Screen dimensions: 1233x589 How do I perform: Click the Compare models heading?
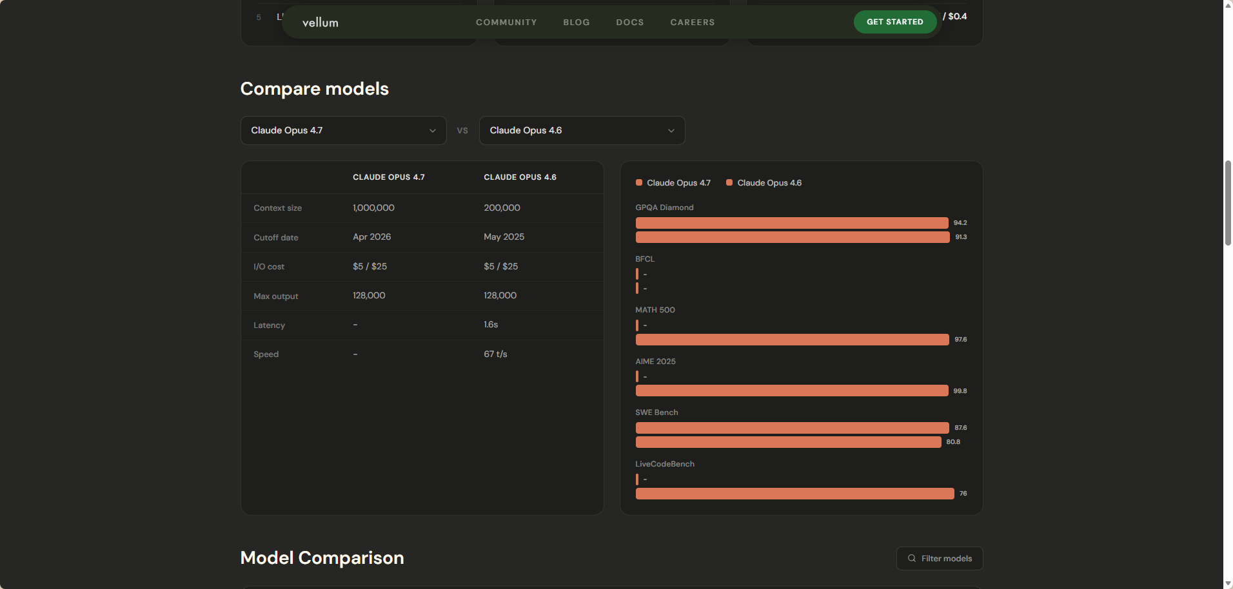[315, 89]
